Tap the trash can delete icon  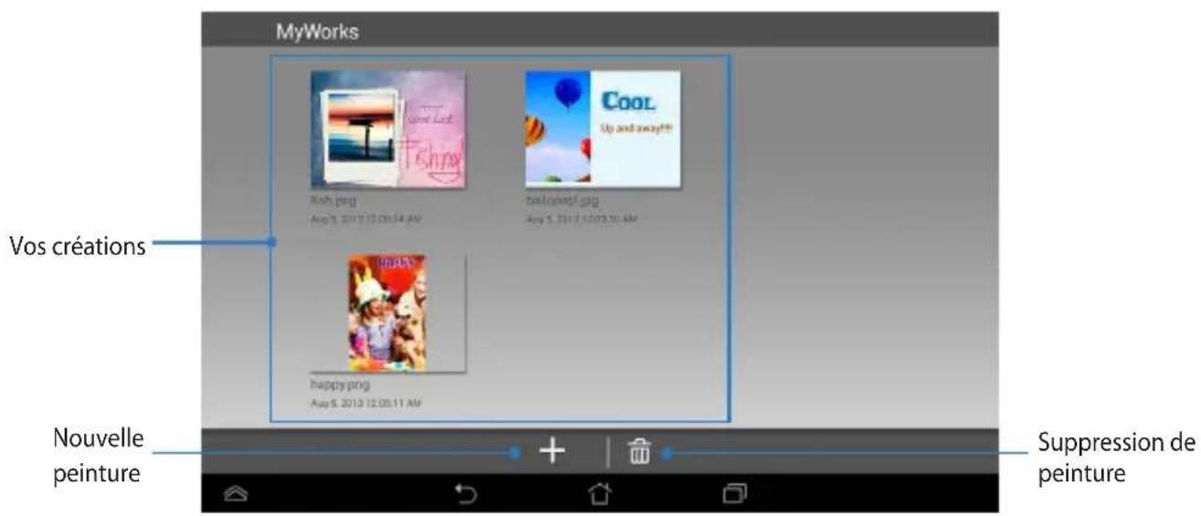pyautogui.click(x=640, y=450)
